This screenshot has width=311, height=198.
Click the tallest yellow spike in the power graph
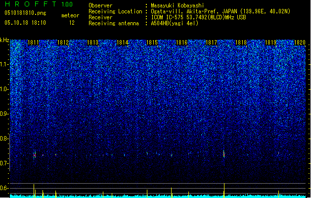click(x=224, y=191)
